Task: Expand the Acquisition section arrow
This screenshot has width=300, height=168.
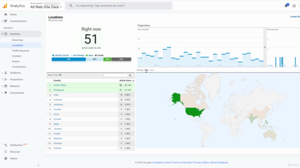Action: pos(2,79)
